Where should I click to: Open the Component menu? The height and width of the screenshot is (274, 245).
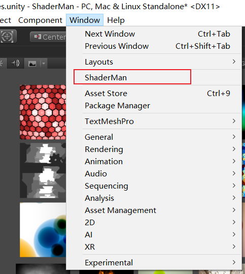[x=40, y=20]
